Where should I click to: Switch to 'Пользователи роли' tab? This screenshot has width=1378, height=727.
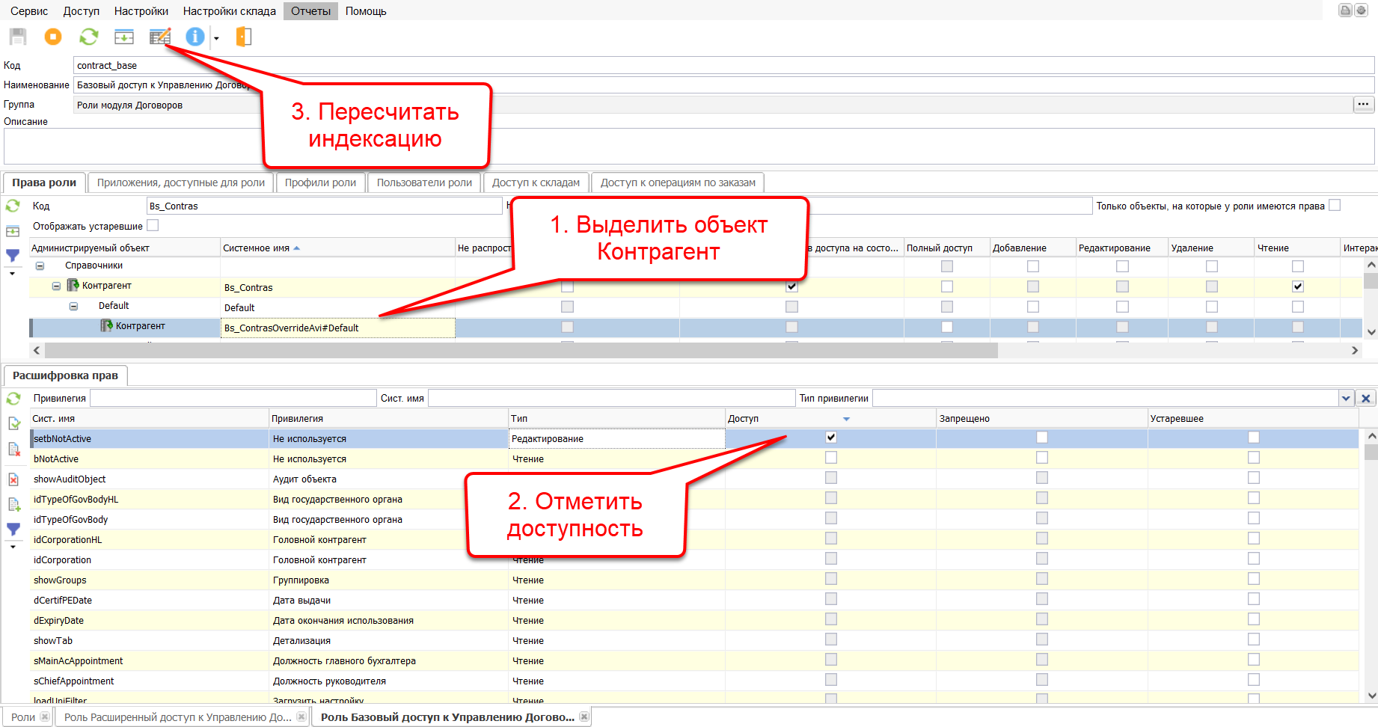point(424,182)
